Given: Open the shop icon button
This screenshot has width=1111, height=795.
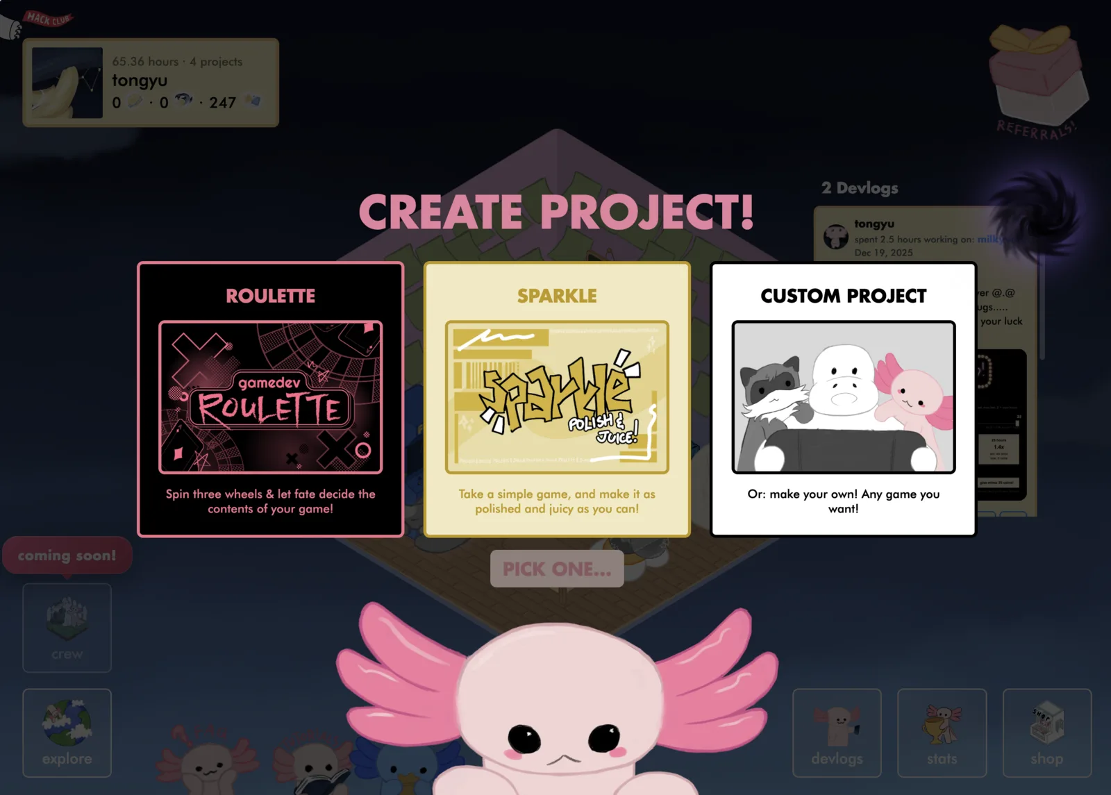Looking at the screenshot, I should [x=1047, y=733].
